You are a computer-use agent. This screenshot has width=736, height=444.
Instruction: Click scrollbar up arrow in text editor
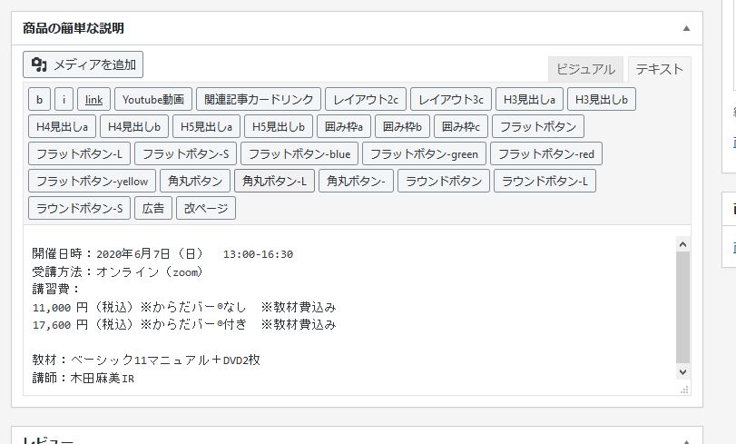(683, 244)
